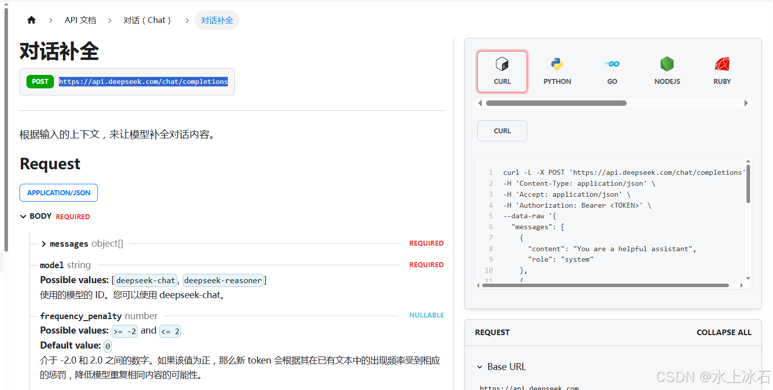This screenshot has width=773, height=390.
Task: Click the <= 2 possible value
Action: point(170,331)
